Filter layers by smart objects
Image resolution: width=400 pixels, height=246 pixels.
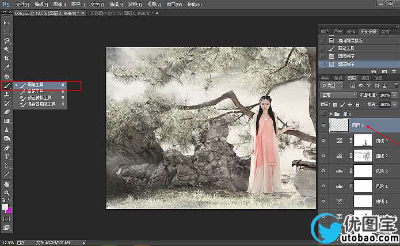point(385,86)
